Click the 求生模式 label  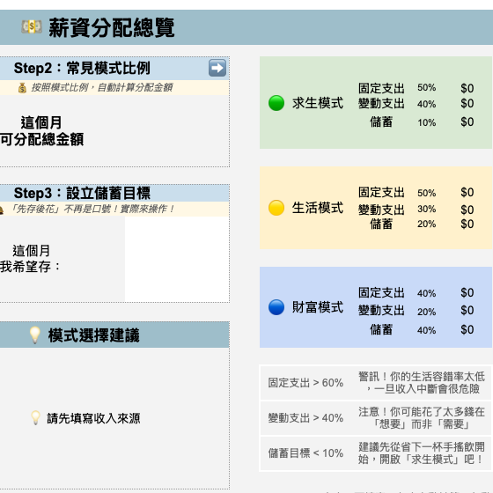(x=318, y=103)
